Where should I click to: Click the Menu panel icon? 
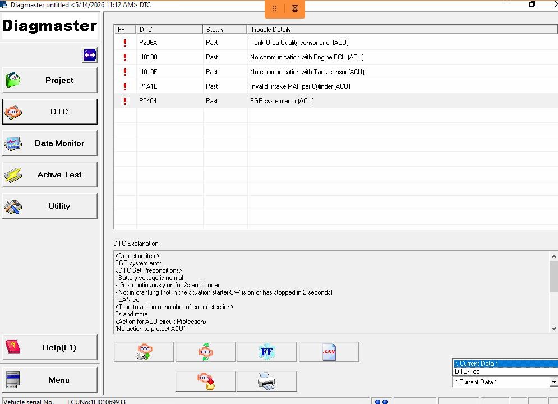[13, 380]
